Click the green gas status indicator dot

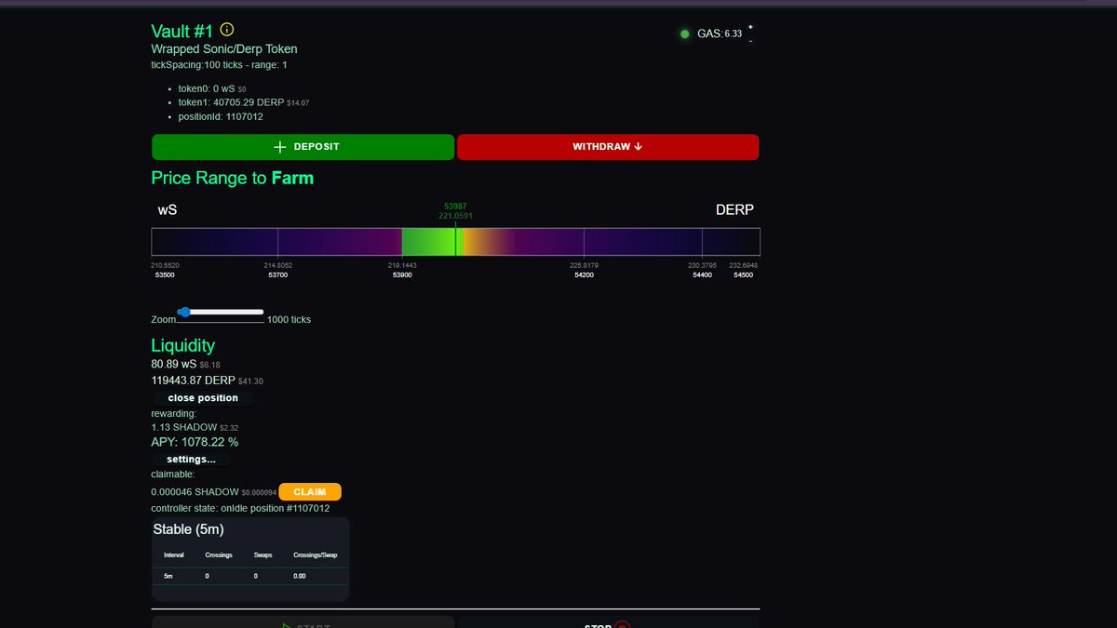pos(685,33)
